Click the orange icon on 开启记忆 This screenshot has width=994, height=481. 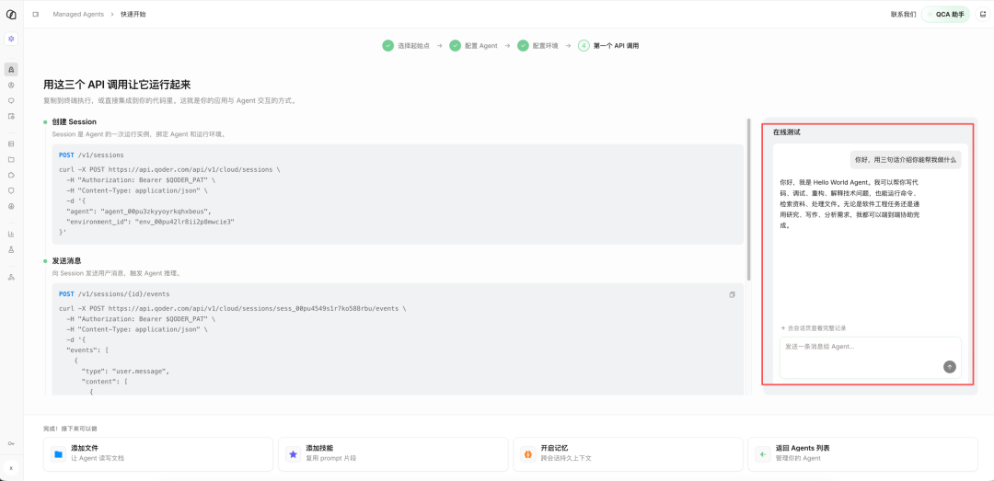(527, 453)
